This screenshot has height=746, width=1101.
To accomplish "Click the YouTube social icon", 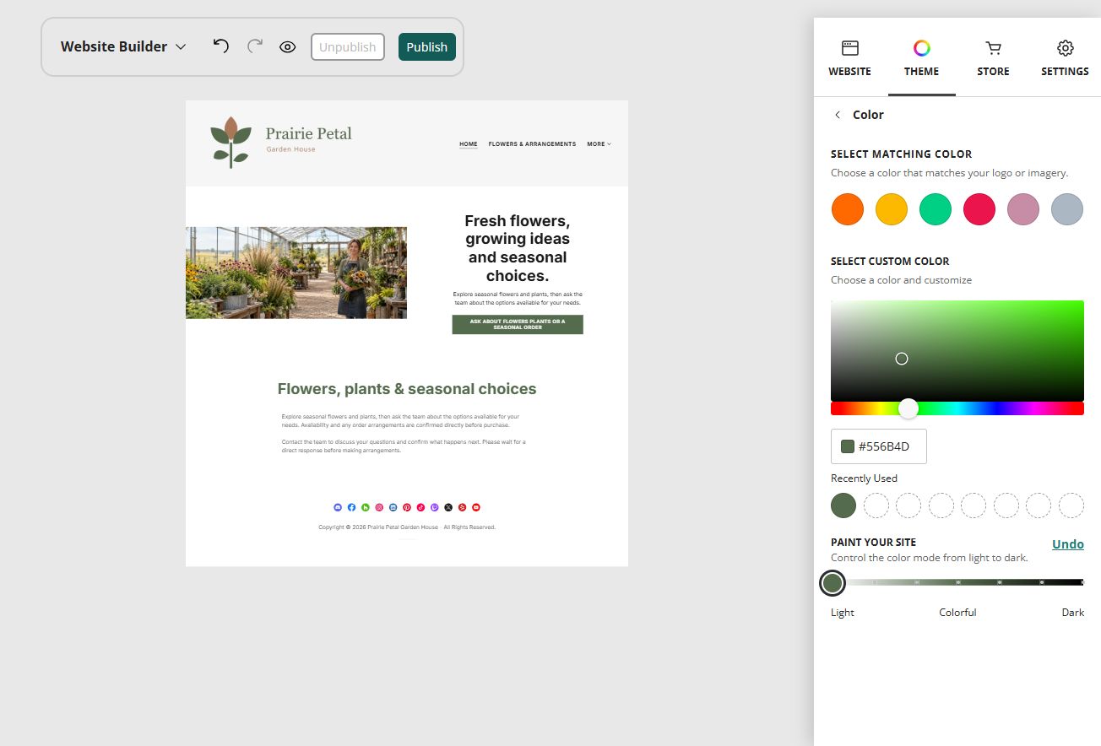I will point(476,507).
